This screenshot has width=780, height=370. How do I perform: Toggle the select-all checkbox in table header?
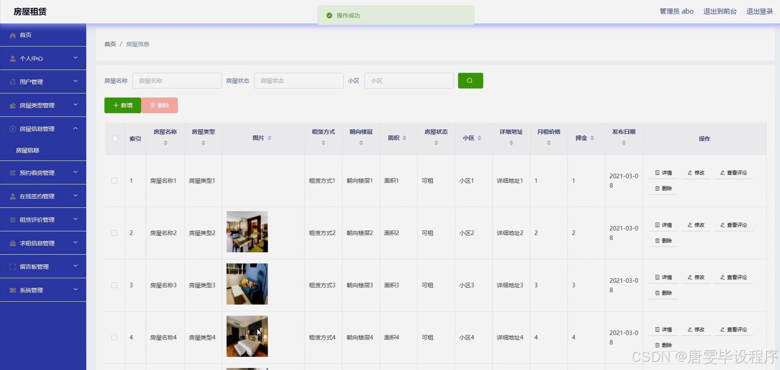click(115, 139)
